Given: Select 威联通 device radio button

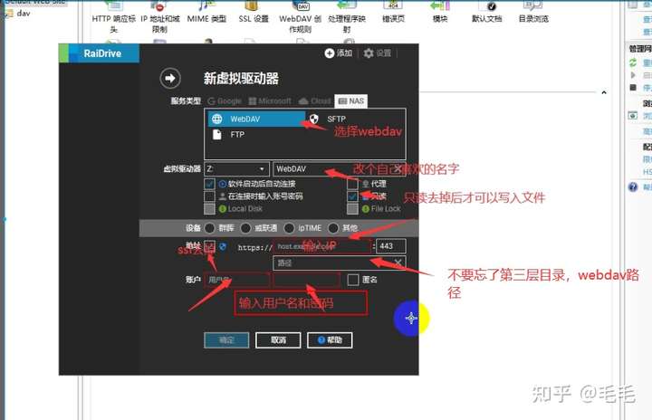Looking at the screenshot, I should pos(245,228).
